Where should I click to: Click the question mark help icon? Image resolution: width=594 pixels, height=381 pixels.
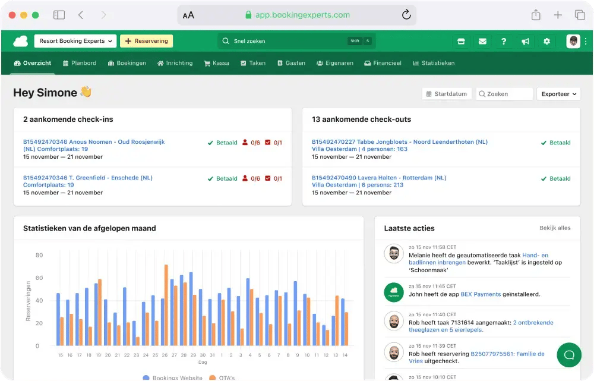click(504, 42)
